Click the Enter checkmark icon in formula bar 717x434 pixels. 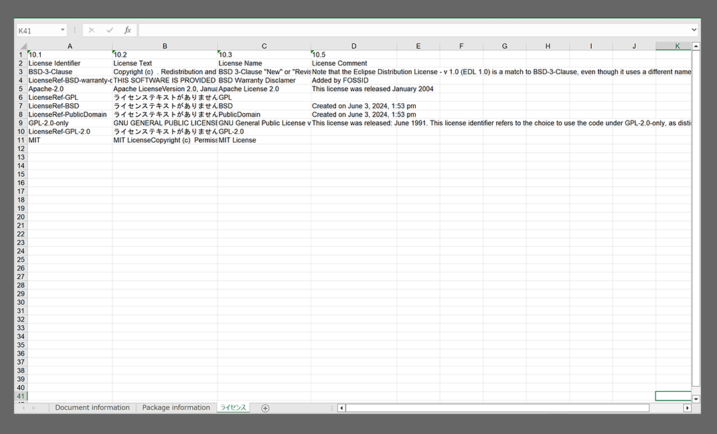pyautogui.click(x=110, y=30)
